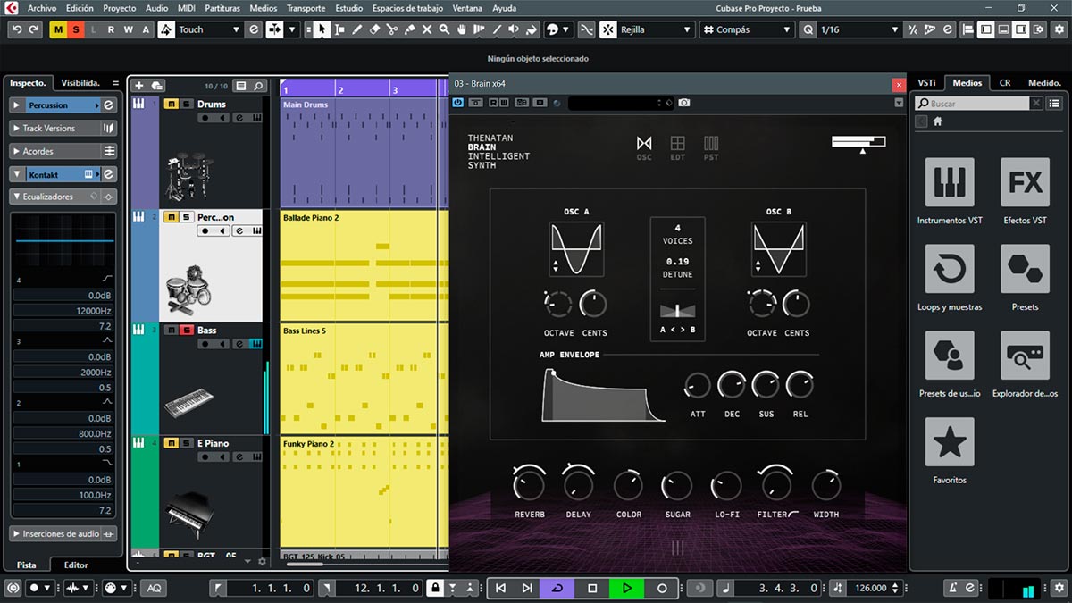Screen dimensions: 1072x603
Task: Solo the Drums track
Action: pos(186,104)
